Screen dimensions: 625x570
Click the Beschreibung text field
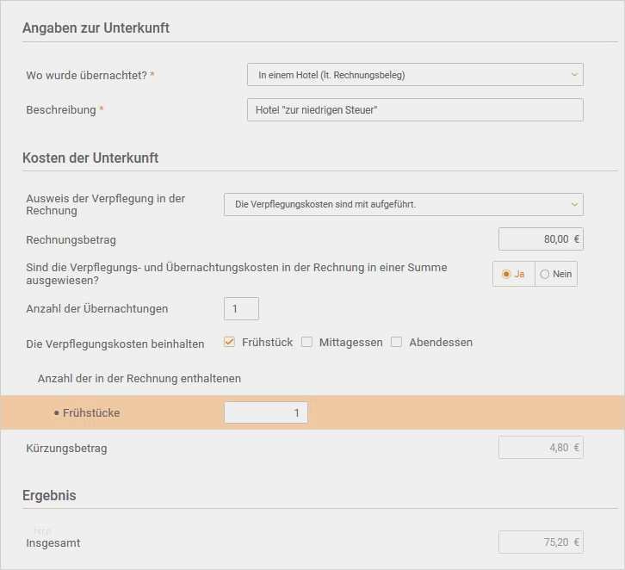click(414, 110)
